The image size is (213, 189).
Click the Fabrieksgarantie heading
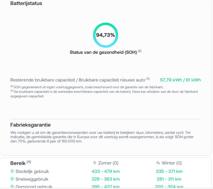[x=30, y=125]
